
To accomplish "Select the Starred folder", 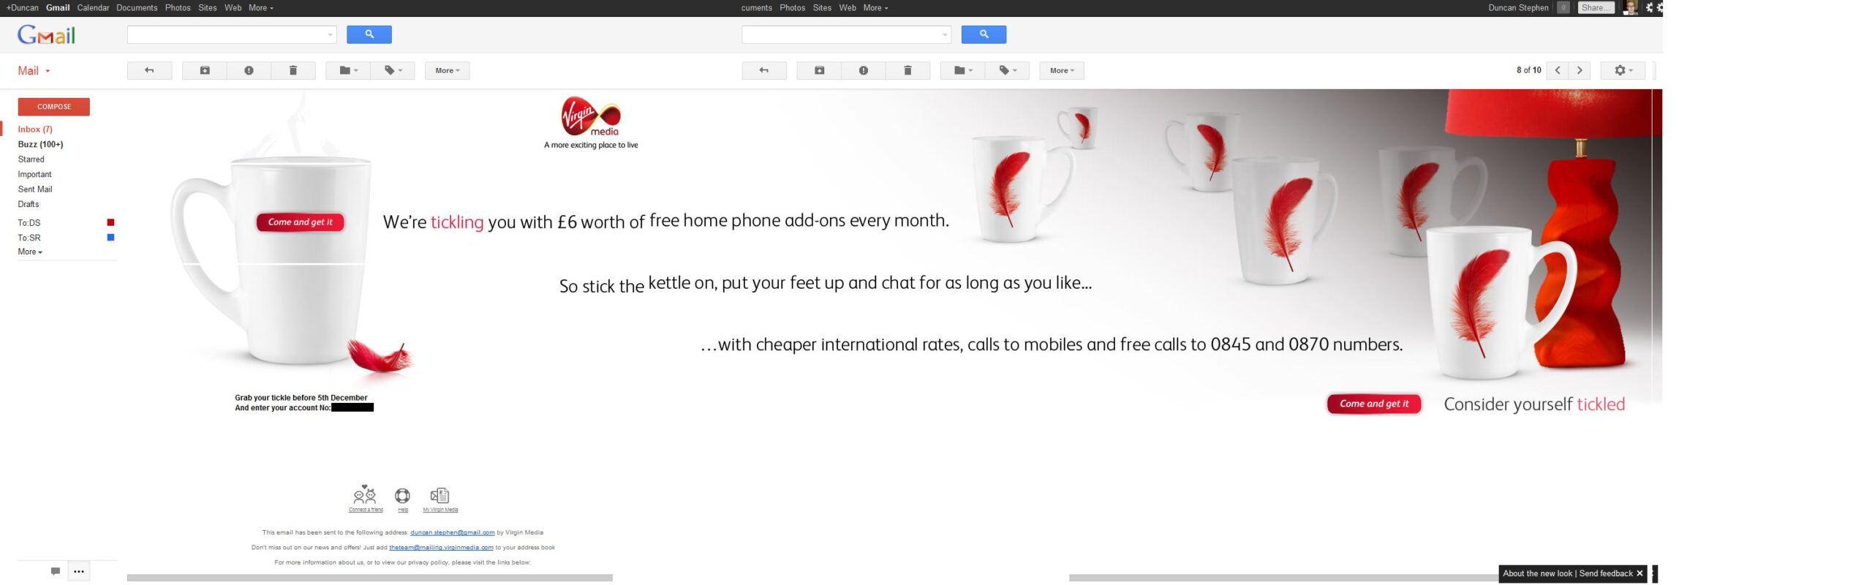I will point(31,159).
